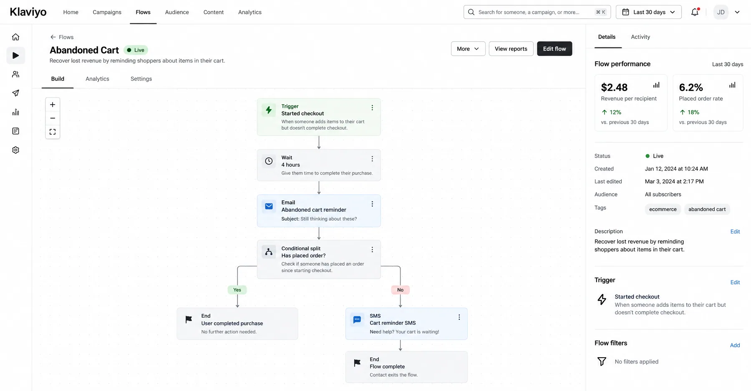Screen dimensions: 751x391
Task: Select the abandoned cart tag chip
Action: coord(707,209)
